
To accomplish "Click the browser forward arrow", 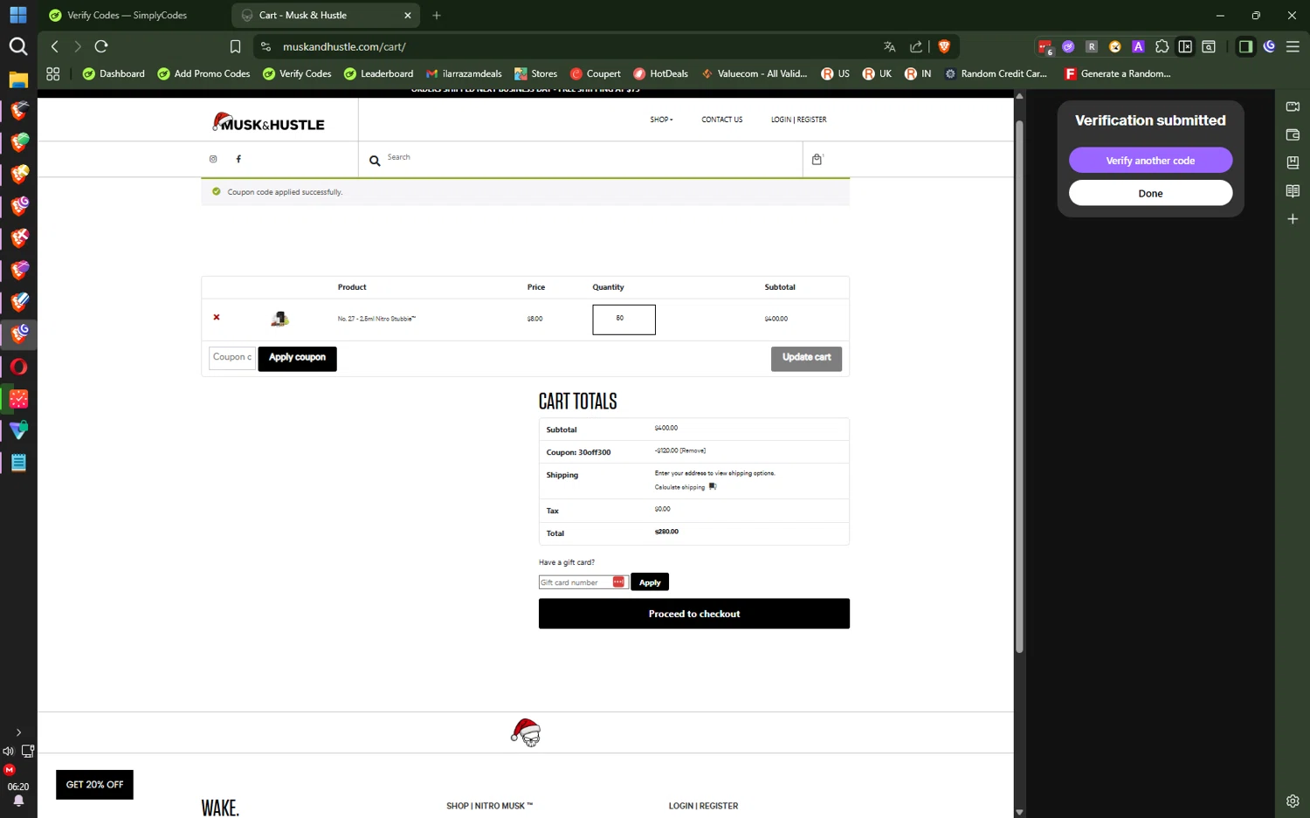I will tap(78, 46).
